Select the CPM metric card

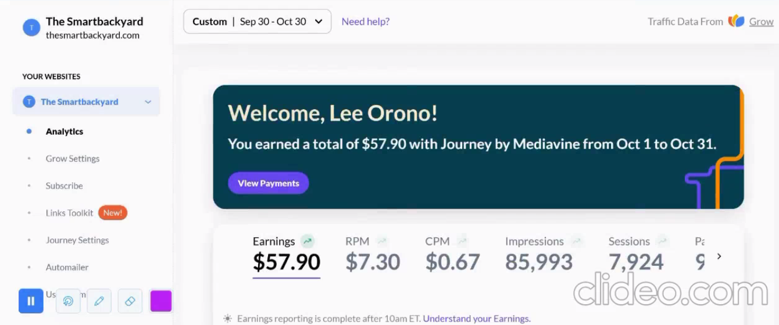pyautogui.click(x=452, y=254)
